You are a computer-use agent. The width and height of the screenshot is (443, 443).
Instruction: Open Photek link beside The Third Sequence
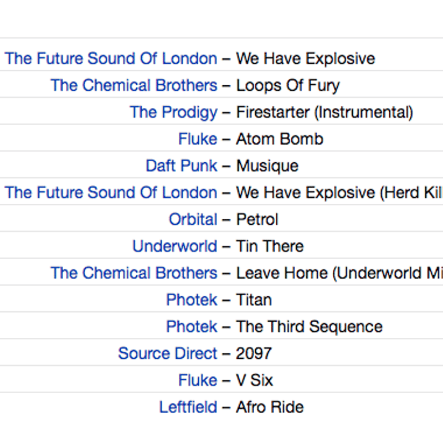[192, 327]
